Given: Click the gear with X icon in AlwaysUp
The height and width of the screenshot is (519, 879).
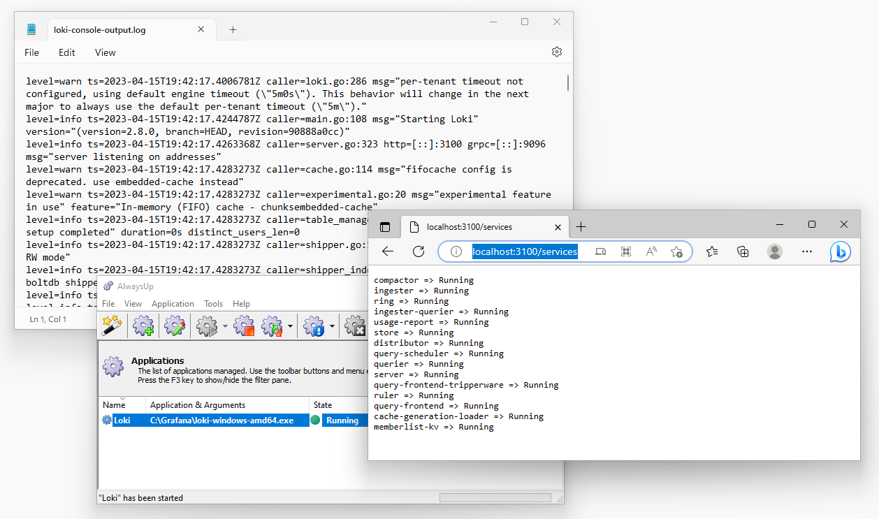Looking at the screenshot, I should (x=356, y=326).
